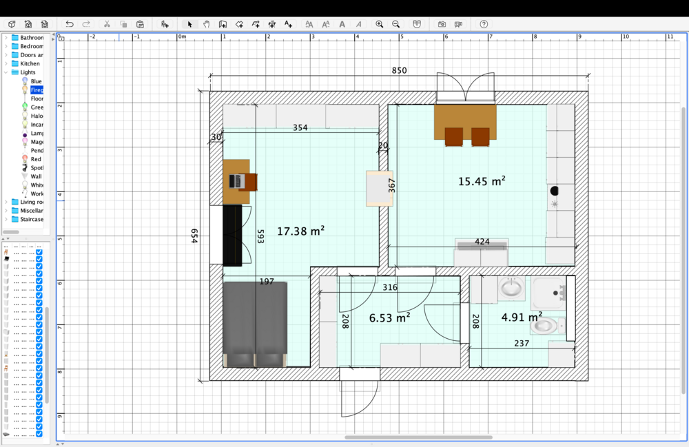Select the Spotlight item in Lights
The height and width of the screenshot is (447, 689).
[37, 168]
